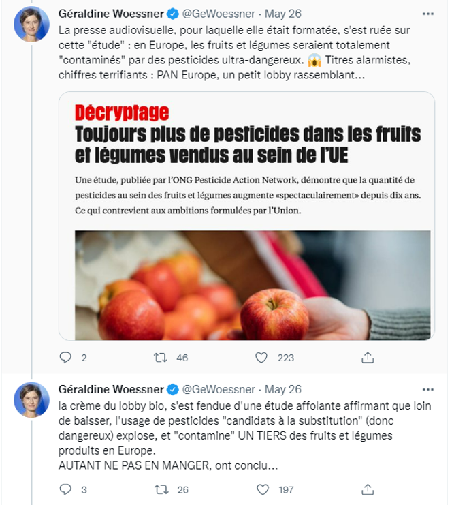Reply to the first tweet with 2 comments
Screen dimensions: 452x505
pyautogui.click(x=65, y=358)
